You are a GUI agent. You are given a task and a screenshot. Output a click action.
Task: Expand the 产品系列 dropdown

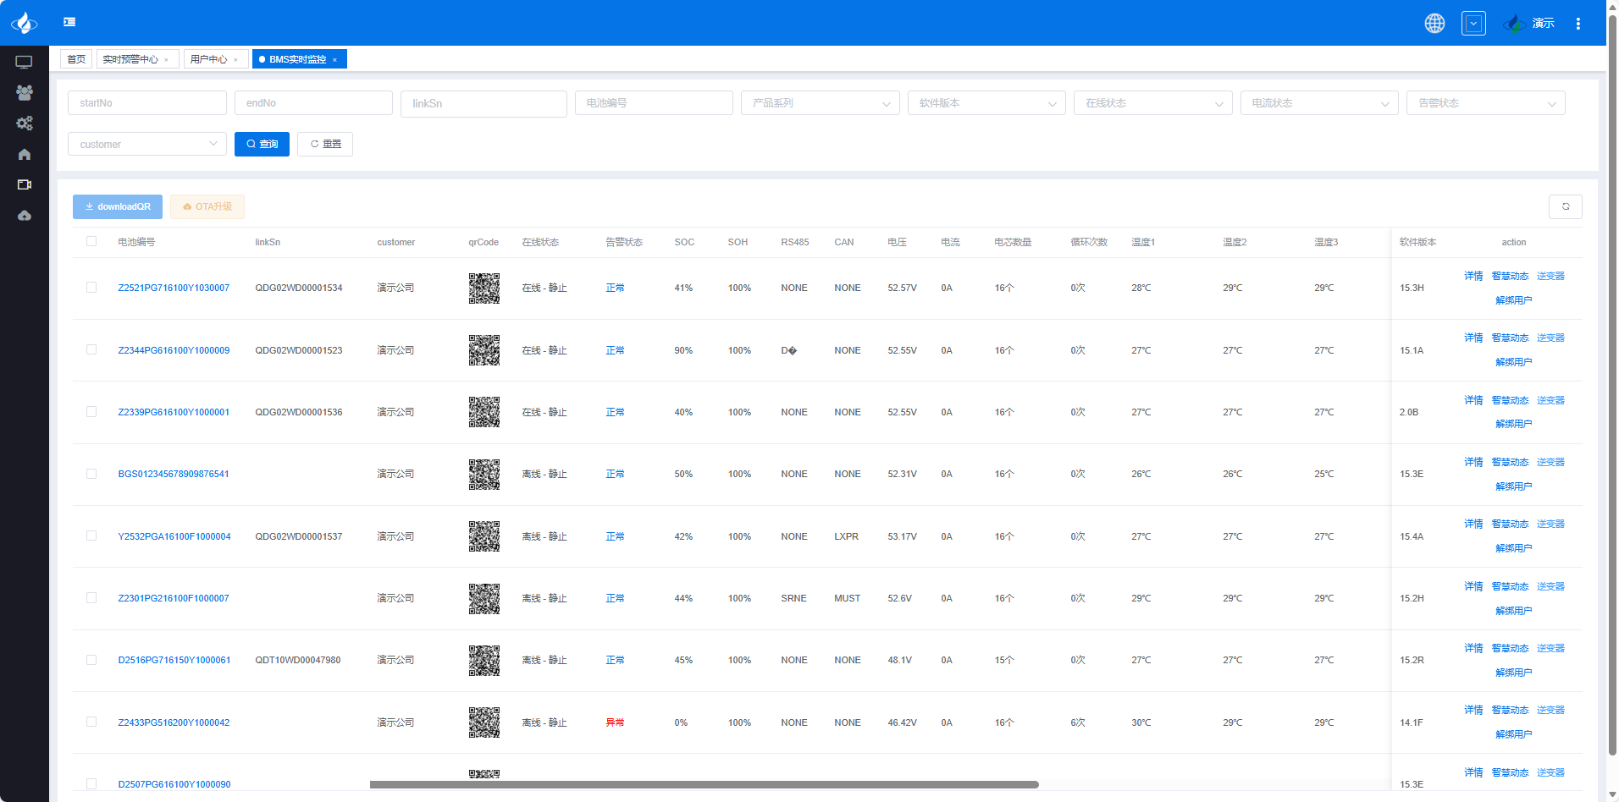pyautogui.click(x=819, y=103)
